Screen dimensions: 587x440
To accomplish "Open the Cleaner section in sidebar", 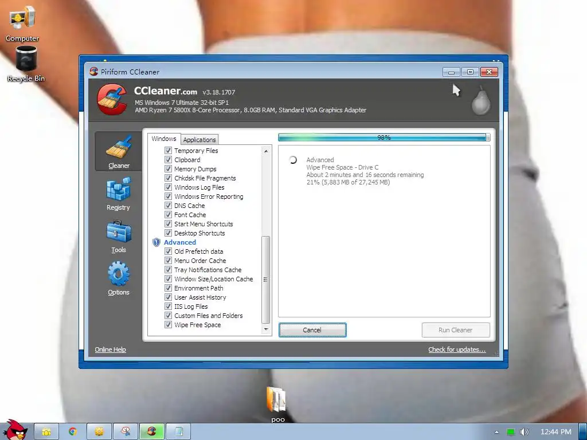I will coord(118,151).
